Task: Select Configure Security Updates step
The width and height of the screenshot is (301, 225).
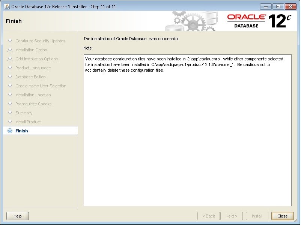Action: pos(40,41)
